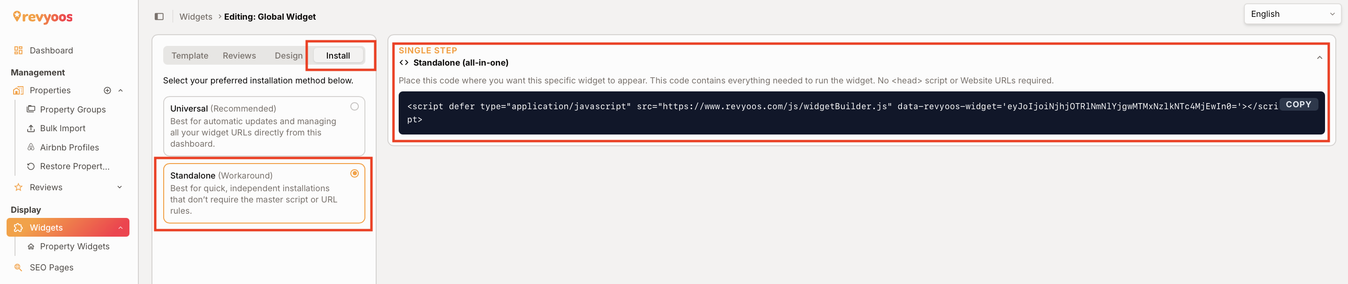Go to Widgets breadcrumb link
The width and height of the screenshot is (1348, 284).
coord(196,17)
